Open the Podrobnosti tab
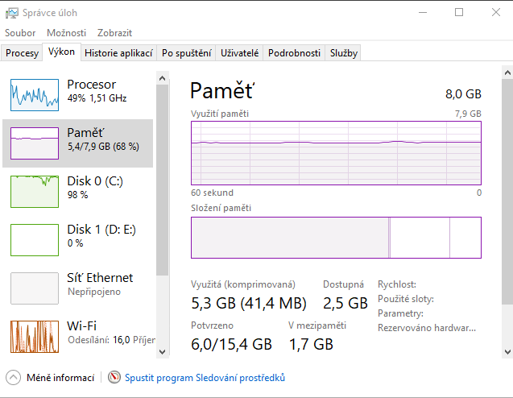The image size is (513, 398). point(294,53)
